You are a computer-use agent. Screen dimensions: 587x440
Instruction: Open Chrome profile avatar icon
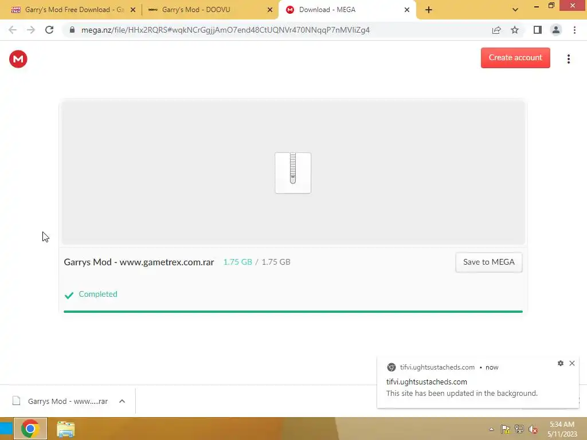pos(556,30)
